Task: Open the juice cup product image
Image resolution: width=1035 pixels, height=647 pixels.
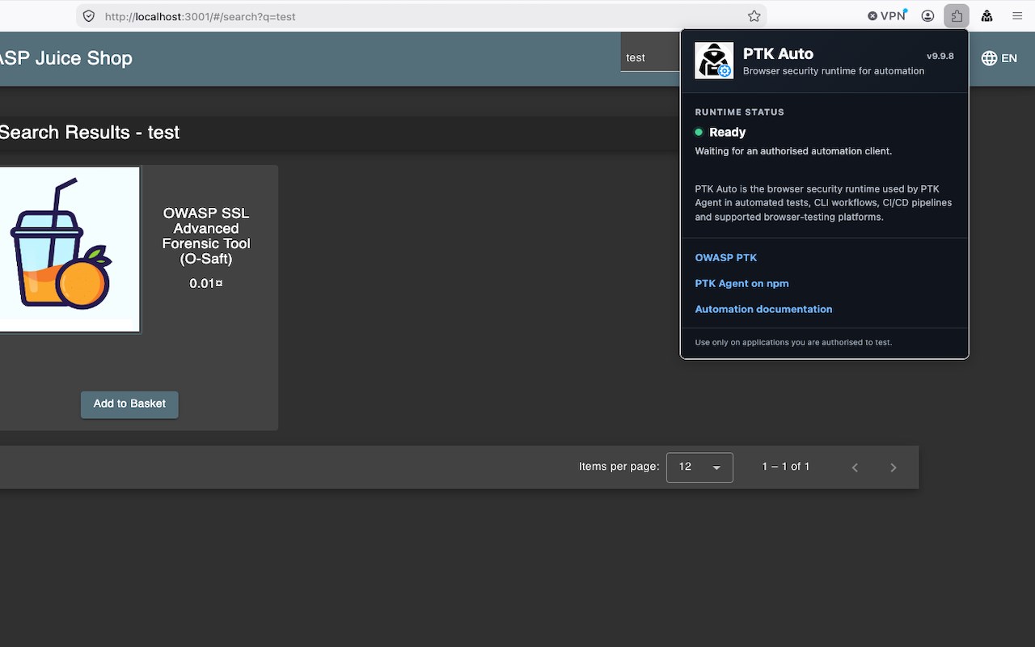Action: click(x=70, y=249)
